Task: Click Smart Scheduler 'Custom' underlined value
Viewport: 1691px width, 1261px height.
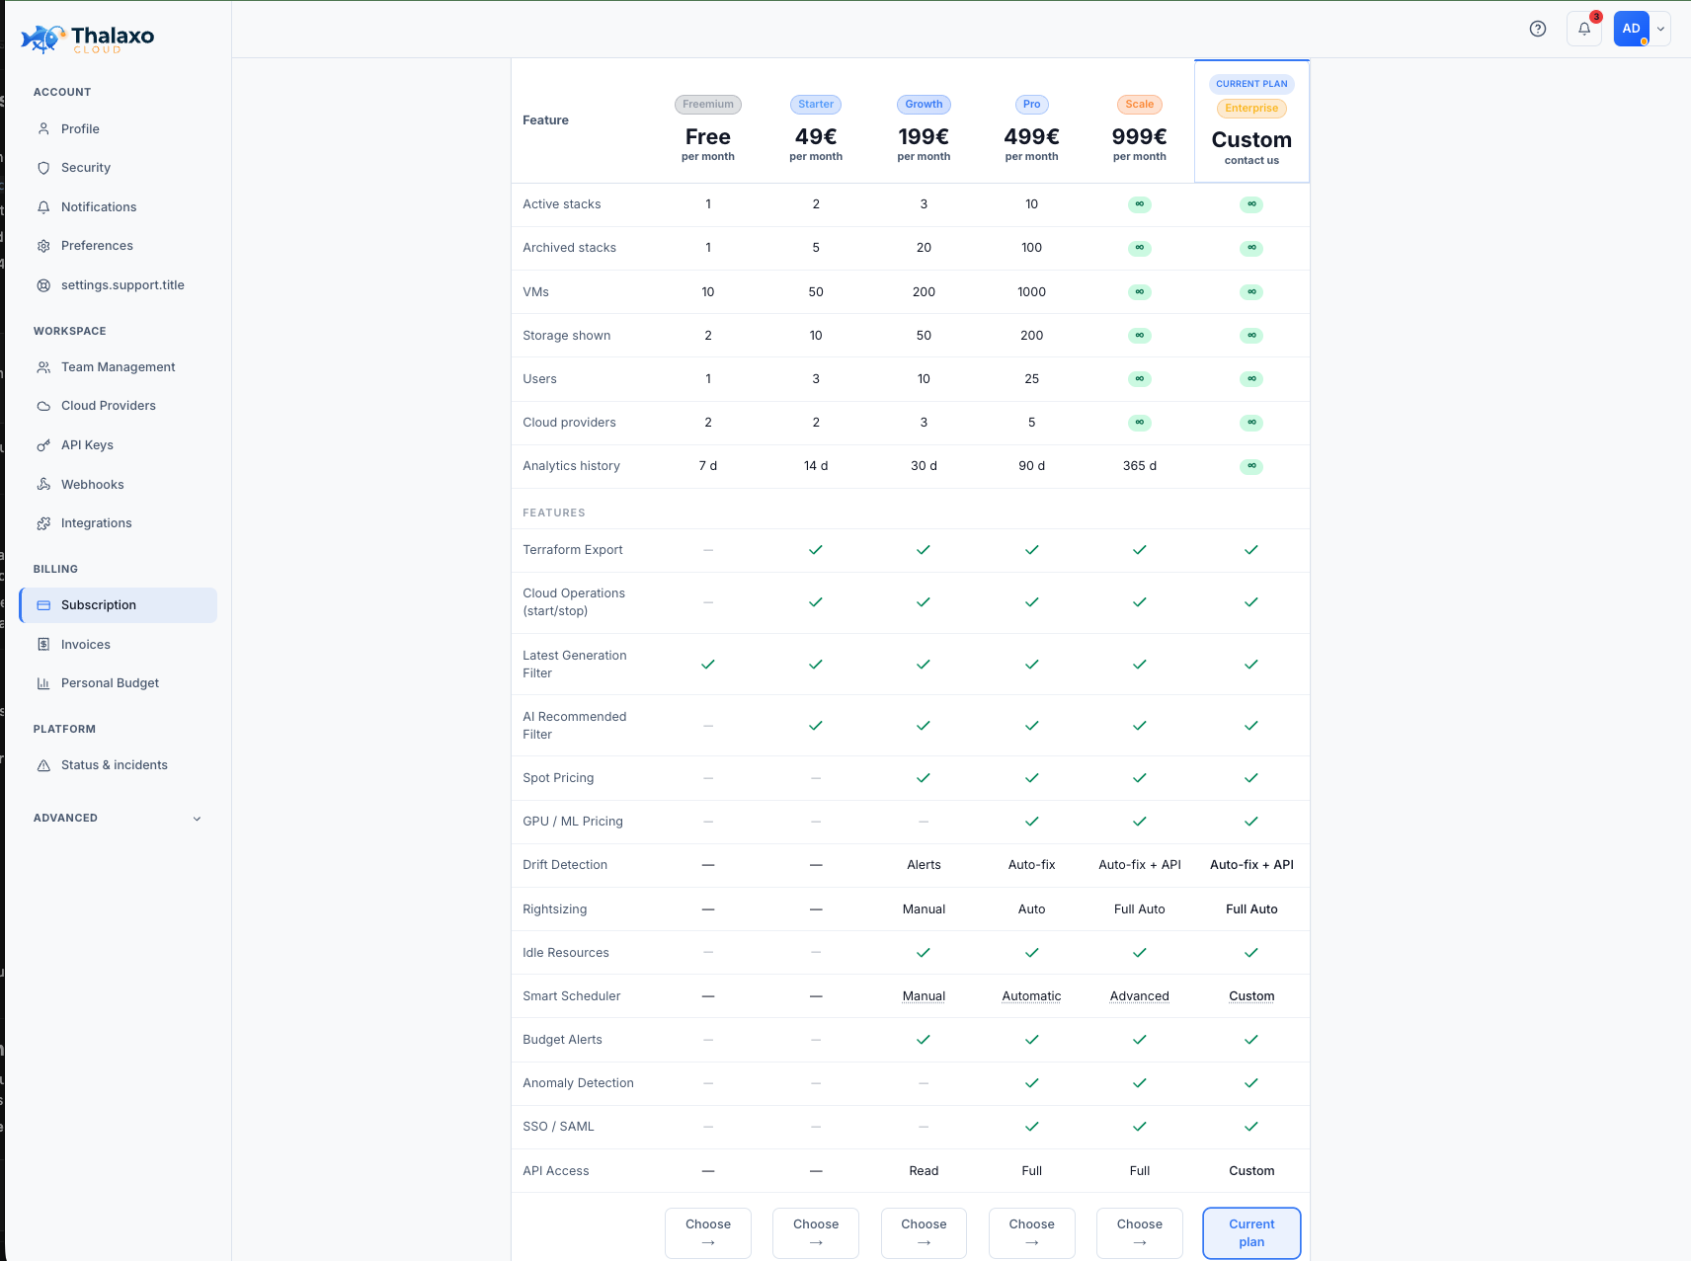Action: point(1251,996)
